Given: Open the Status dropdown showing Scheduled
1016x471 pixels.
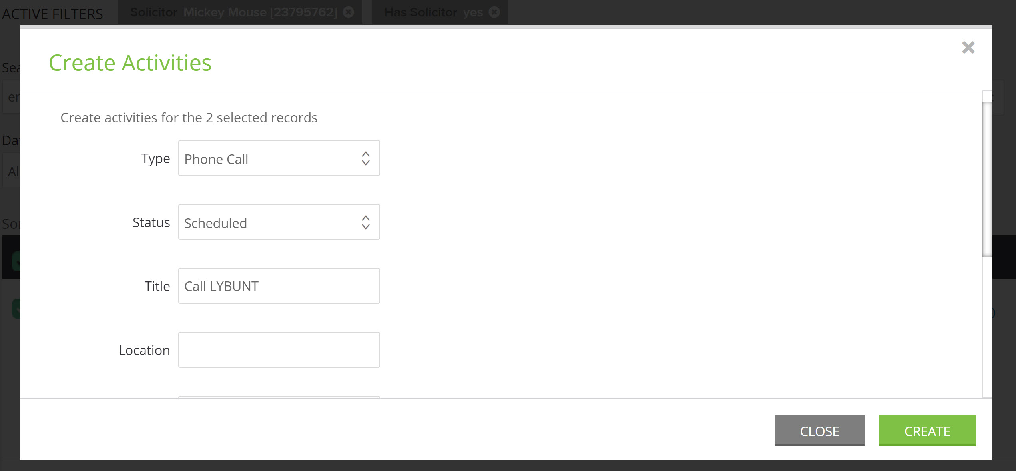Looking at the screenshot, I should click(279, 222).
